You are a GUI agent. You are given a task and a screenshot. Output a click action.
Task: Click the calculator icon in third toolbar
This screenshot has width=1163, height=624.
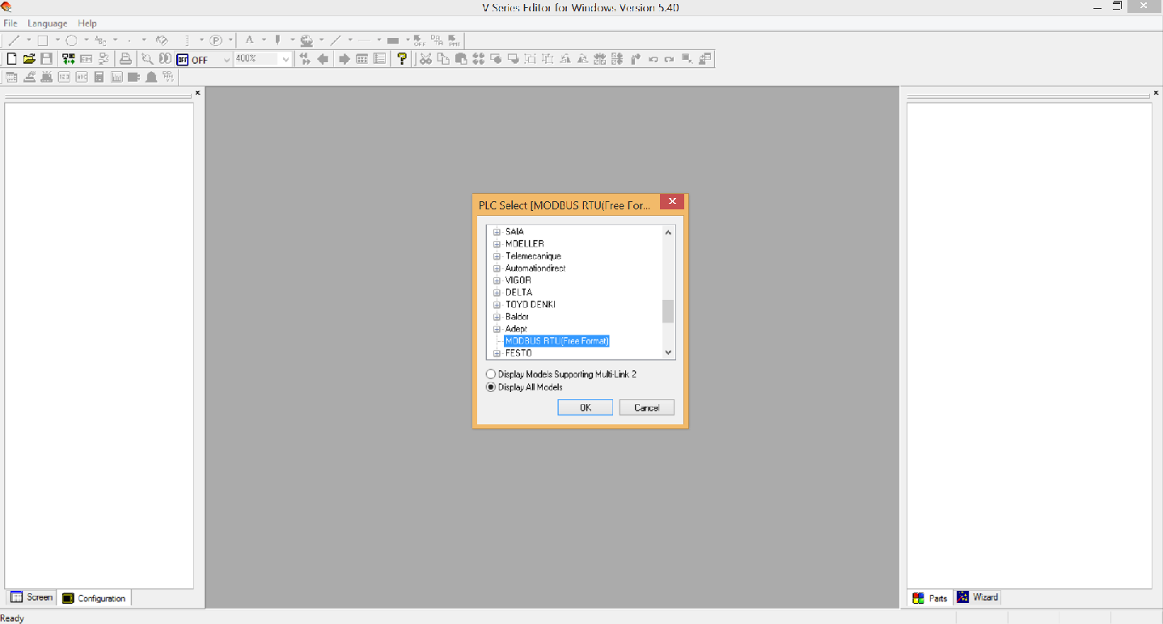(99, 77)
